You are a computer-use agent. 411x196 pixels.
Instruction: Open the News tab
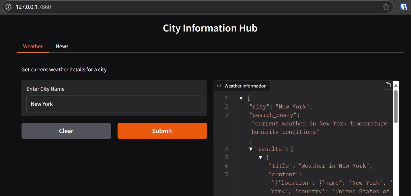point(62,46)
